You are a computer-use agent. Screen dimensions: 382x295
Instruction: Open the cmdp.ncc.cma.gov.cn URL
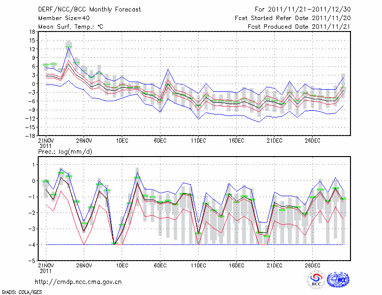tap(78, 282)
